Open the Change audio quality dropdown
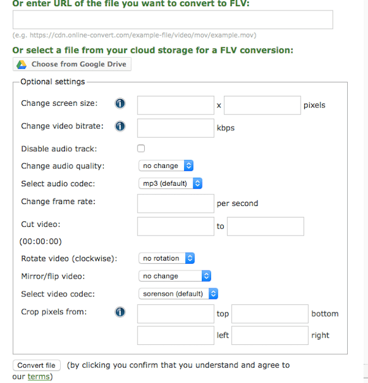 point(166,165)
